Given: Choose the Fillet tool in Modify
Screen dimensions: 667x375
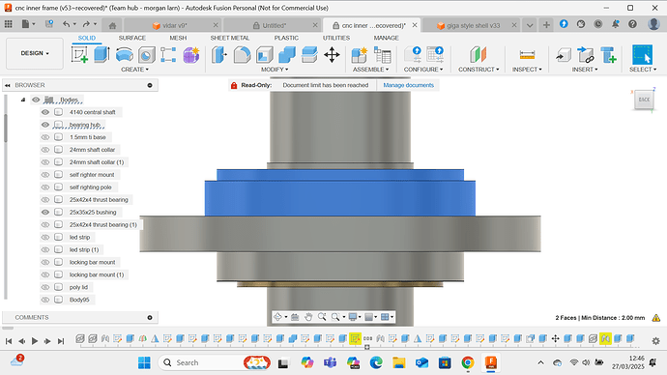Looking at the screenshot, I should (242, 55).
